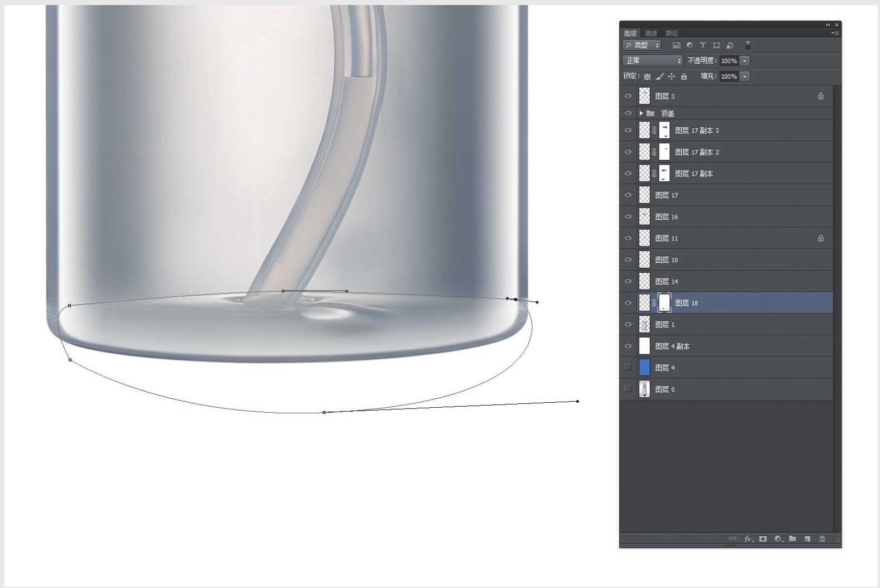Click the layer mask thumbnail of 图层 18
The height and width of the screenshot is (588, 880).
(x=664, y=303)
